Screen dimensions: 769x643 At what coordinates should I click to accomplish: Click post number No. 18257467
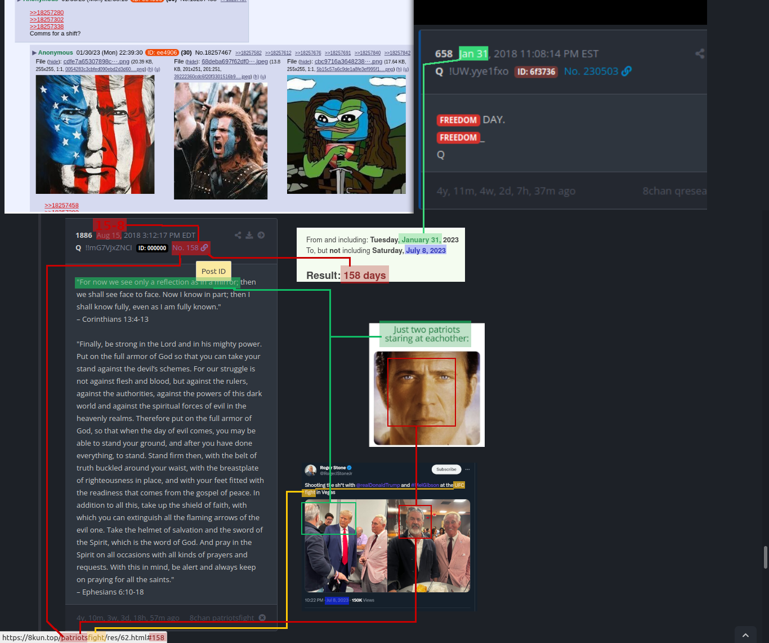coord(213,52)
